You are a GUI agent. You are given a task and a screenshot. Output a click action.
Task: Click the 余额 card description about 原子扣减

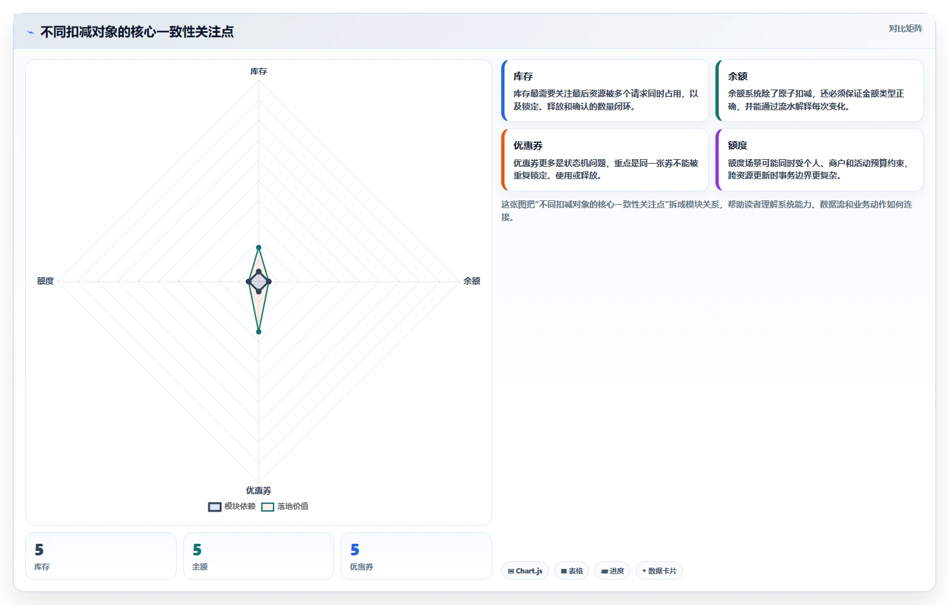816,100
